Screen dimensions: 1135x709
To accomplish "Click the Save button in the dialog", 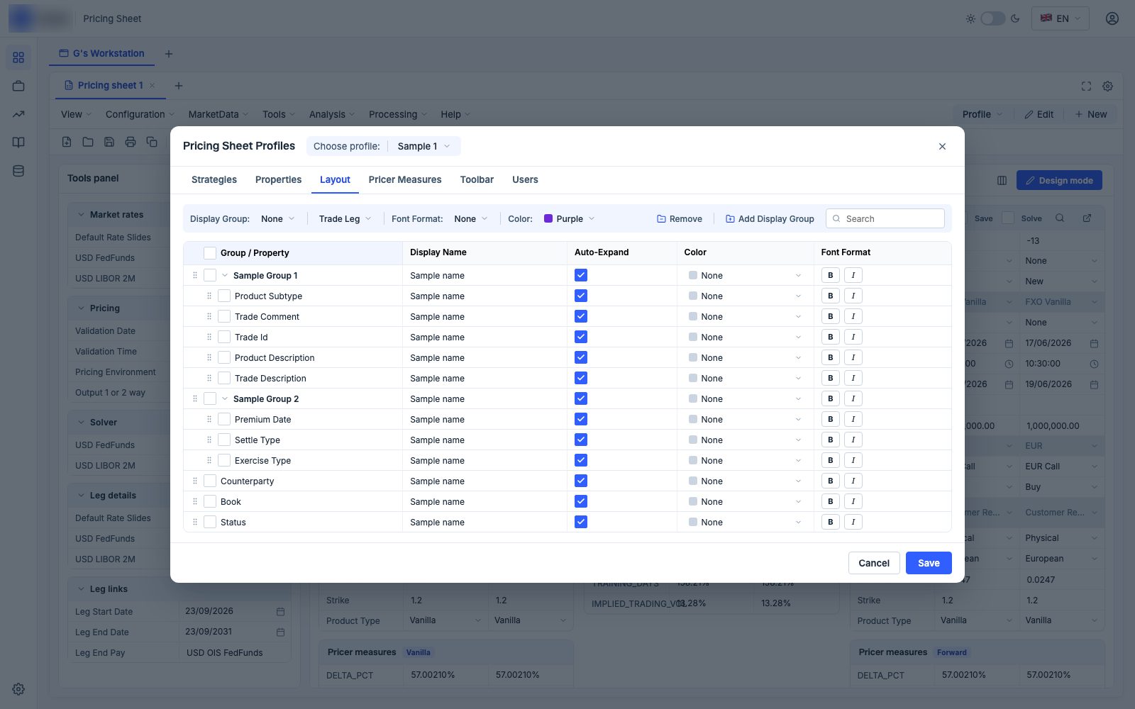I will pos(929,563).
